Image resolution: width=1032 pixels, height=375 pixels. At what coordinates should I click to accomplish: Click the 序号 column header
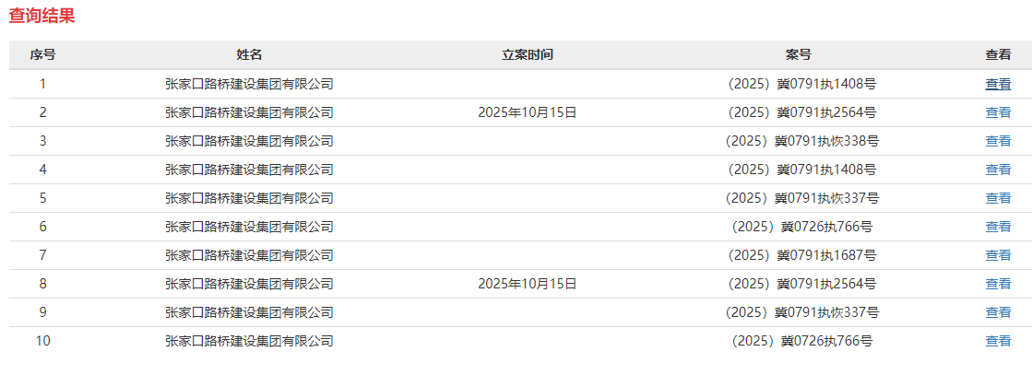(x=42, y=54)
